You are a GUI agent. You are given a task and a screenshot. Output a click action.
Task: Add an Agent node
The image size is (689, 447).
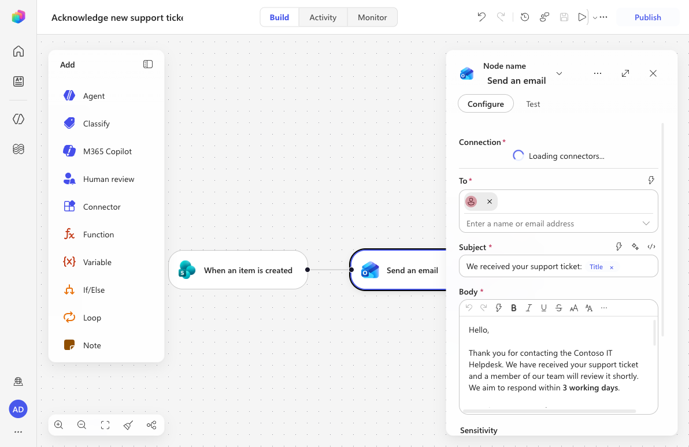click(x=106, y=96)
